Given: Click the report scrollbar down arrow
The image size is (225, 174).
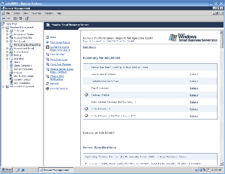Looking at the screenshot, I should point(222,164).
